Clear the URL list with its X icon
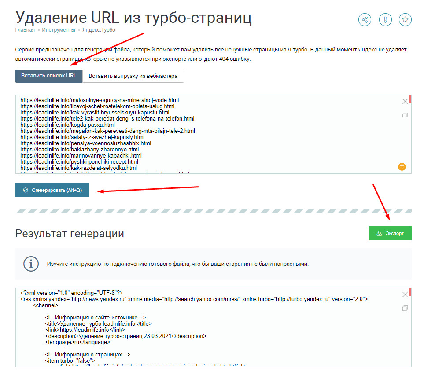Viewport: 435px width, 378px height. (405, 102)
